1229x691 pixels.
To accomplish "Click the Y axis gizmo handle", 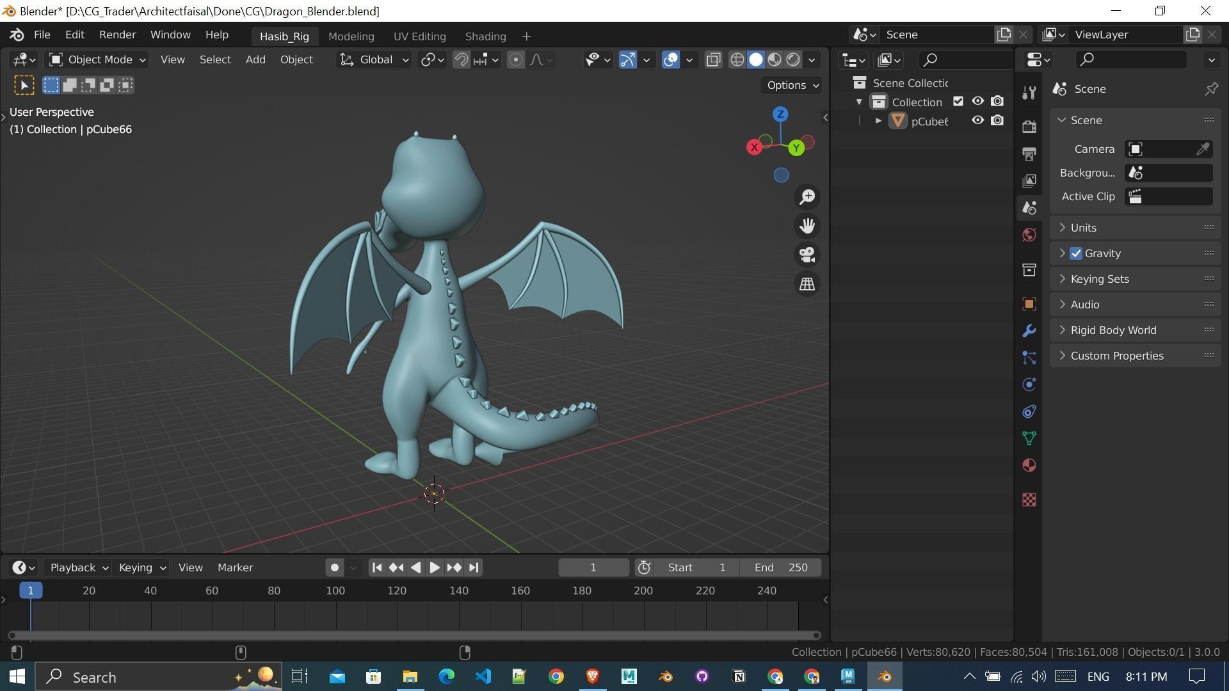I will [796, 148].
